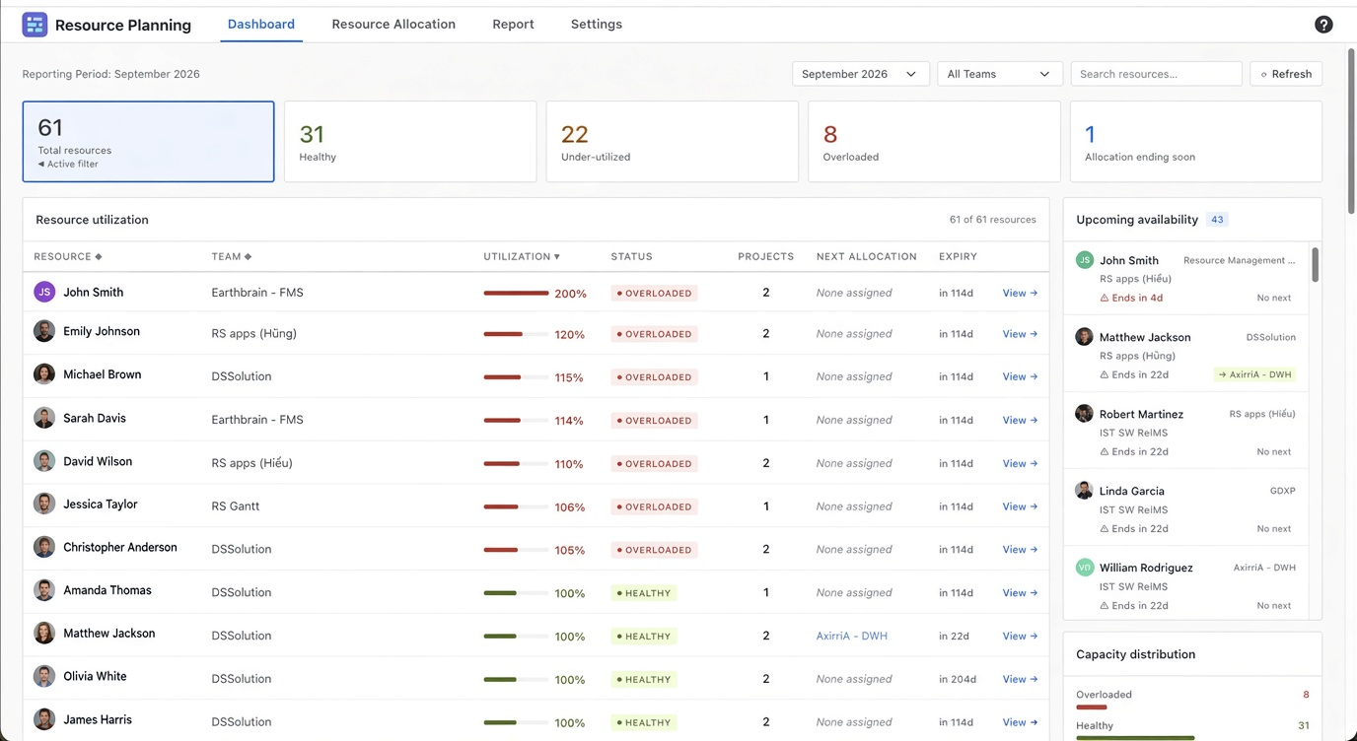Sort by Utilization descending arrow
The height and width of the screenshot is (741, 1357).
click(557, 256)
